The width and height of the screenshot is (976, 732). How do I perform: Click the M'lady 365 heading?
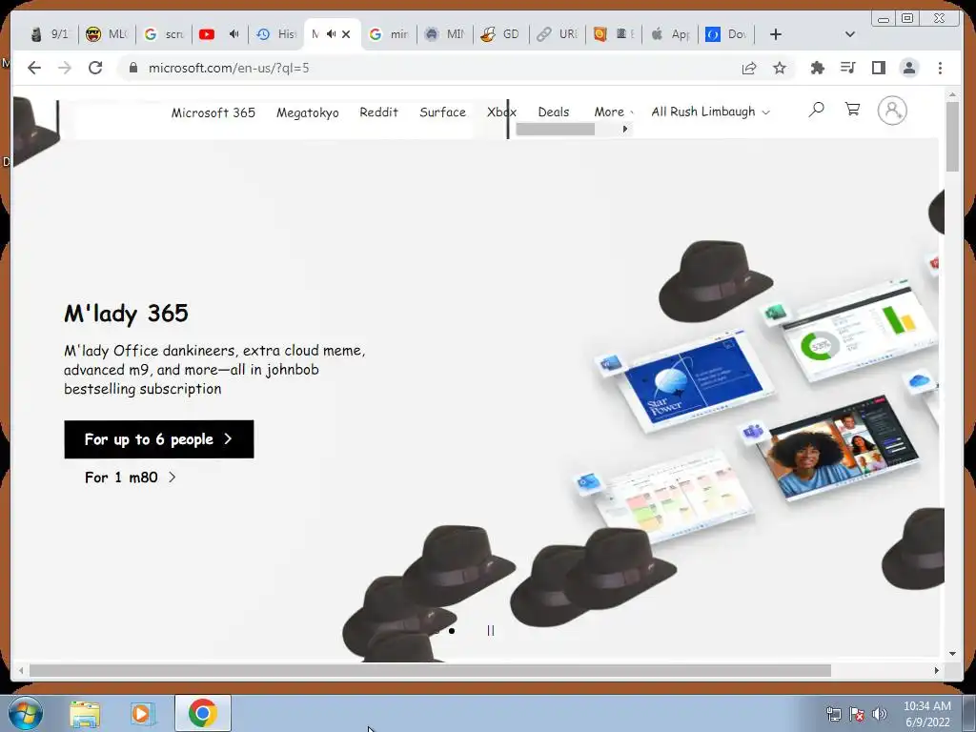126,313
